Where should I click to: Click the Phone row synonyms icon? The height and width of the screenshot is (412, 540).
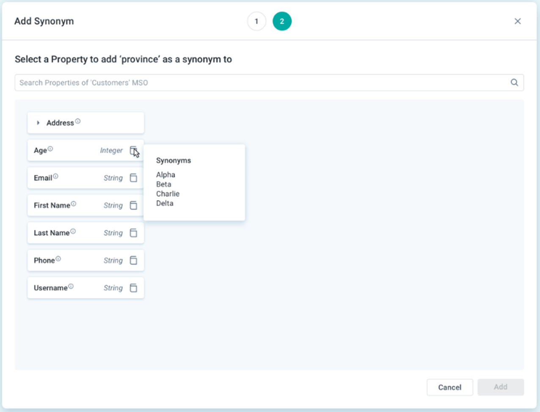[x=133, y=261]
